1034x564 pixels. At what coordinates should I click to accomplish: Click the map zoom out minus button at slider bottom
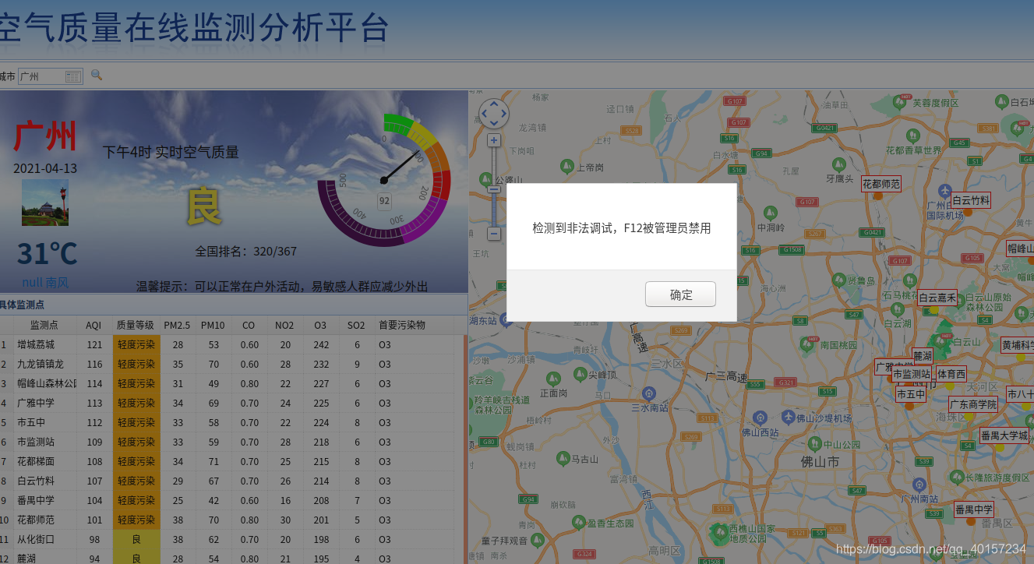(493, 233)
